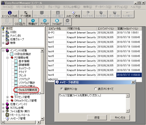
Task: Click the ファイル配布・実行 icon in tree
Action: 7,111
